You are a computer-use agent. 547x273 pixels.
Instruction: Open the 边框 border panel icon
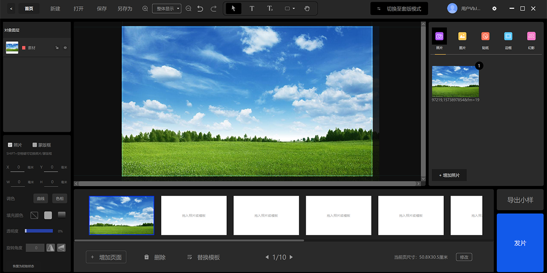coord(508,36)
